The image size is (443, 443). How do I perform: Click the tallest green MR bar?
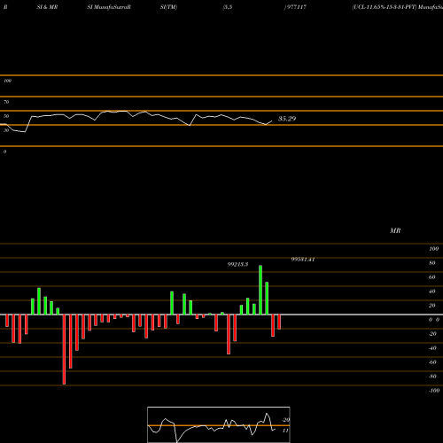260,290
